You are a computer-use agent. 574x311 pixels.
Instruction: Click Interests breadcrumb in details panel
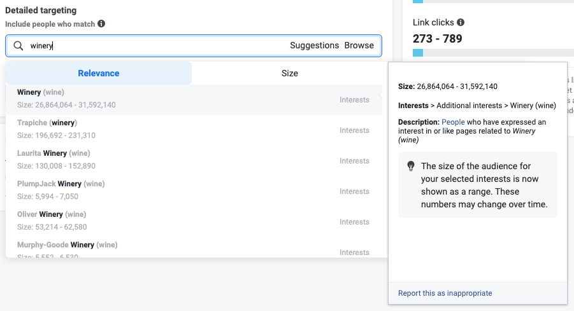coord(413,106)
